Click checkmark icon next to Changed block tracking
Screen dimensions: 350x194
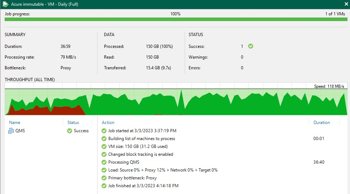click(104, 154)
